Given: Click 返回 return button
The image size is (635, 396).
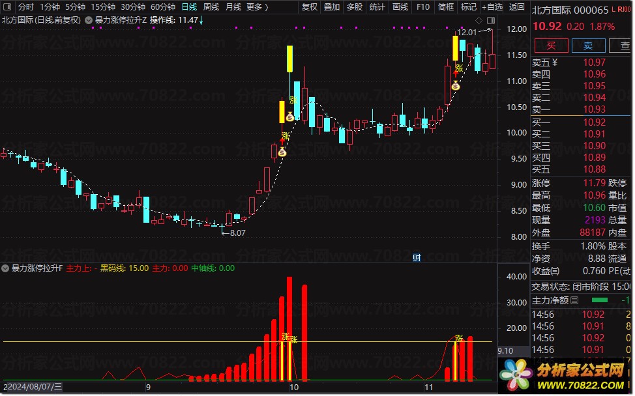Looking at the screenshot, I should point(517,7).
